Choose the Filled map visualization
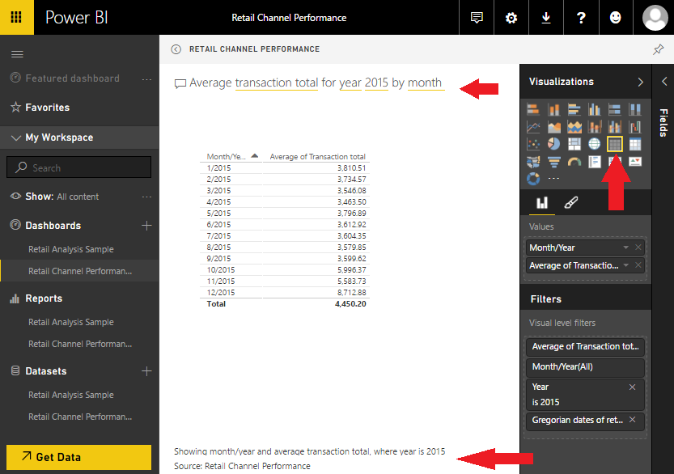 coord(532,160)
